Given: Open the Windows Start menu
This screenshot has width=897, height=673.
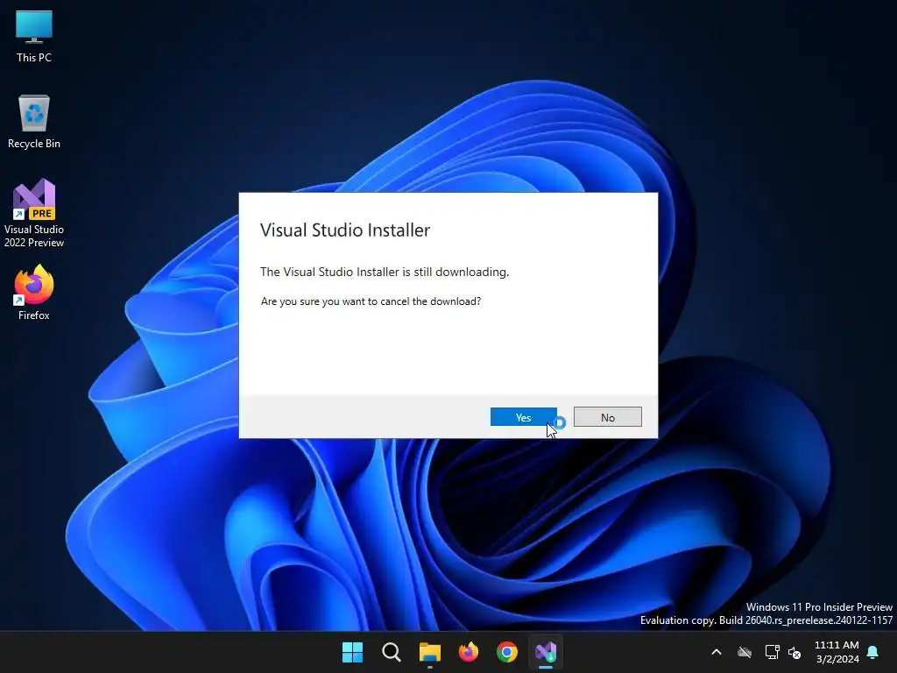Looking at the screenshot, I should click(352, 652).
